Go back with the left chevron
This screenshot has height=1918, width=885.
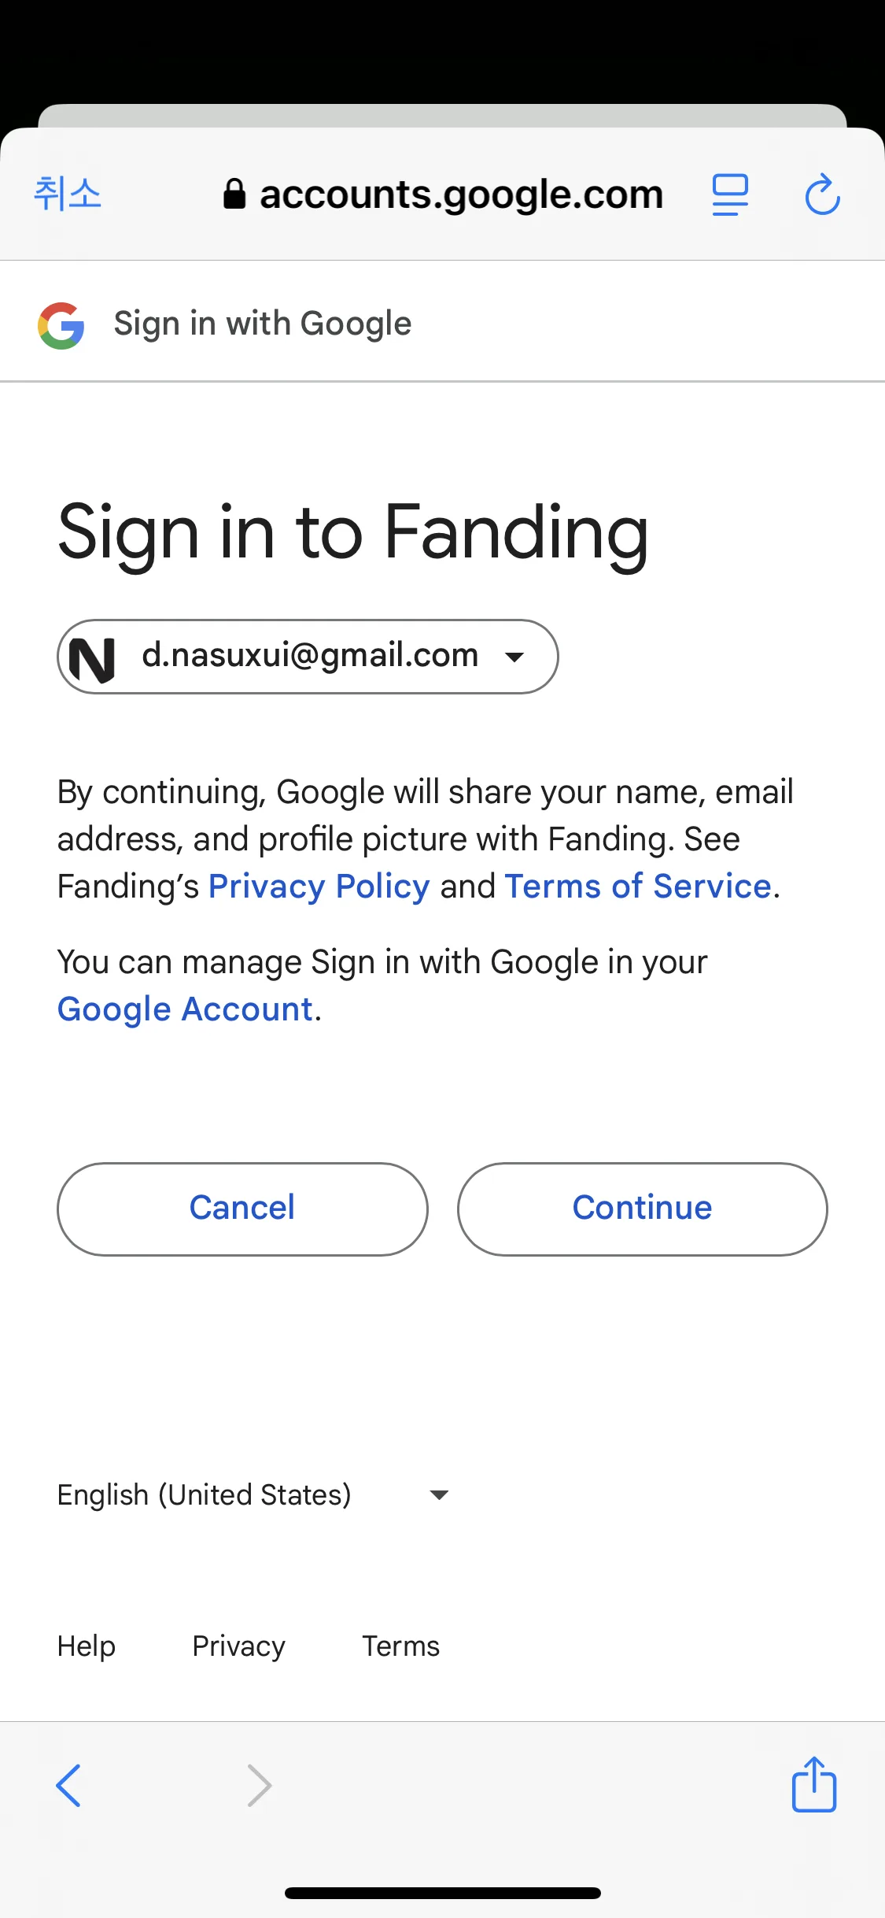[x=68, y=1785]
